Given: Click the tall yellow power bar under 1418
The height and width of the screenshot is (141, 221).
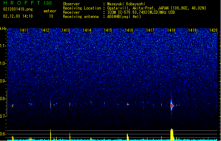Looking at the screenshot, I should [172, 135].
